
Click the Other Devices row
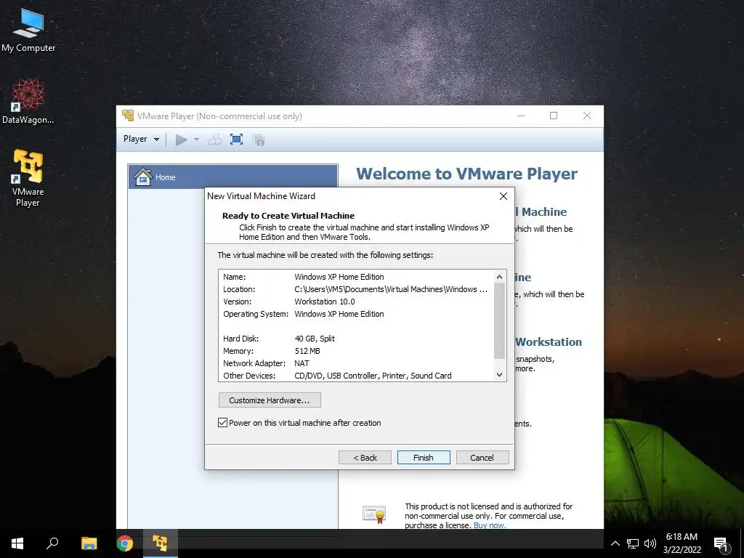[356, 376]
